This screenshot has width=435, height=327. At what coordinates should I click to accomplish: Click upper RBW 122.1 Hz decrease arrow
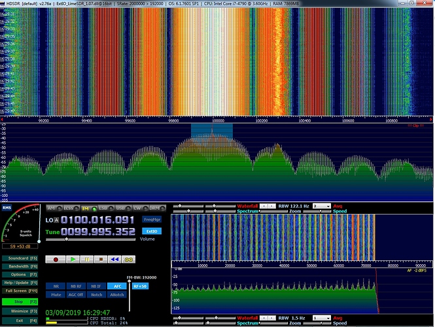coord(264,206)
